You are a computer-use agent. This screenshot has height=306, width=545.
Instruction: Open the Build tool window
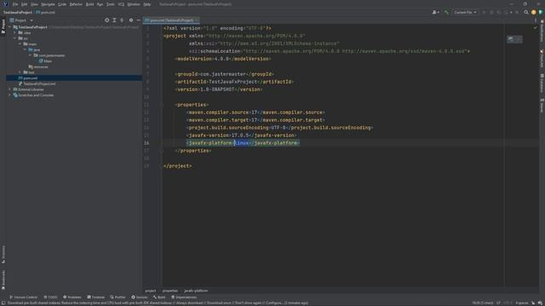click(x=159, y=297)
